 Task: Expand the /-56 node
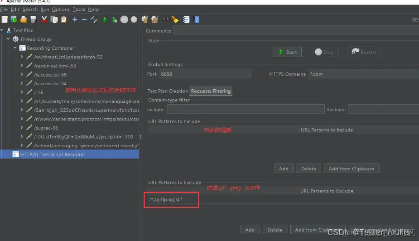coord(22,92)
